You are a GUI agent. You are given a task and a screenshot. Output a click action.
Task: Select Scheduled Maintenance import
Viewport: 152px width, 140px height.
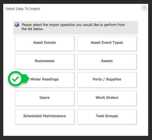(45, 117)
